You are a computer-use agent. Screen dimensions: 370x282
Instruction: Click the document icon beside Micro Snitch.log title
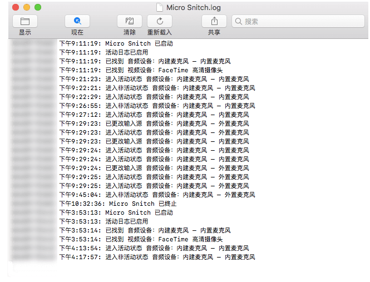point(160,8)
